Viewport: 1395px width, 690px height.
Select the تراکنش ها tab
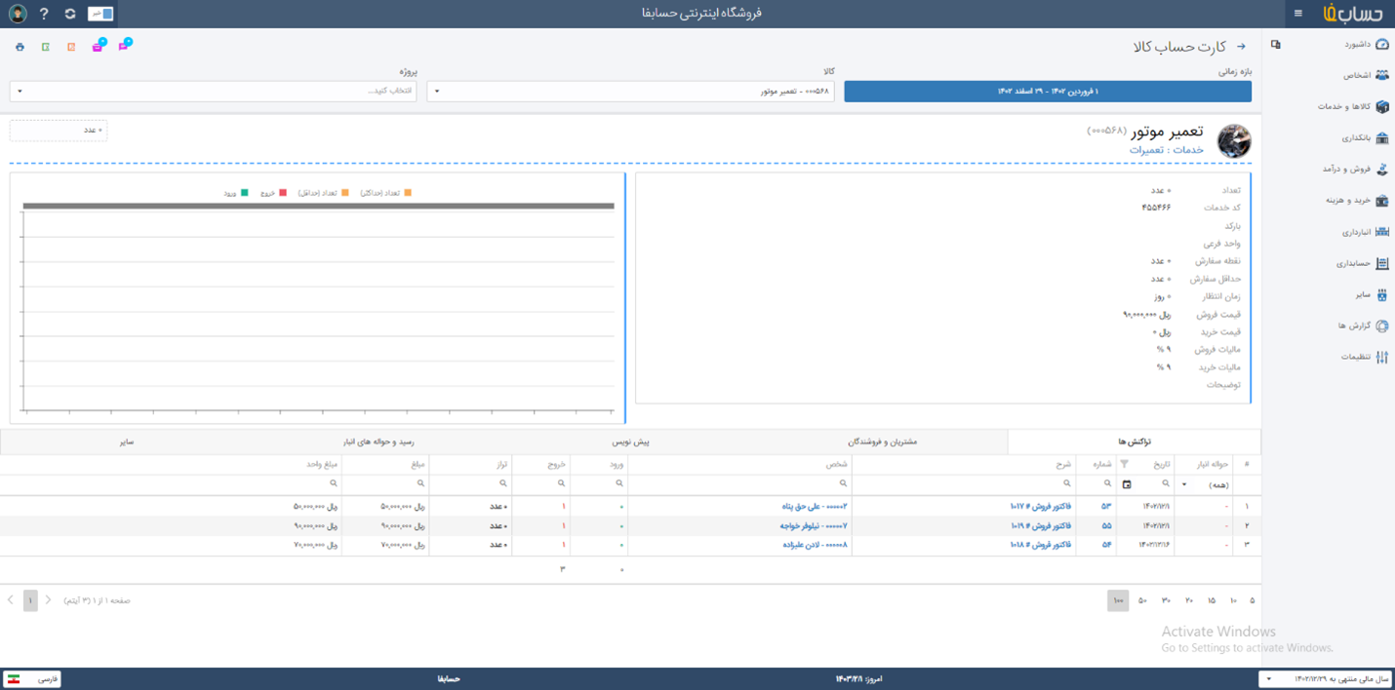[1134, 441]
